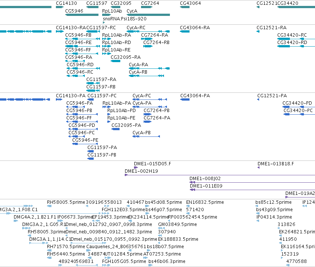
Task: Select transcript CG34420-RD
Action: tap(292, 43)
